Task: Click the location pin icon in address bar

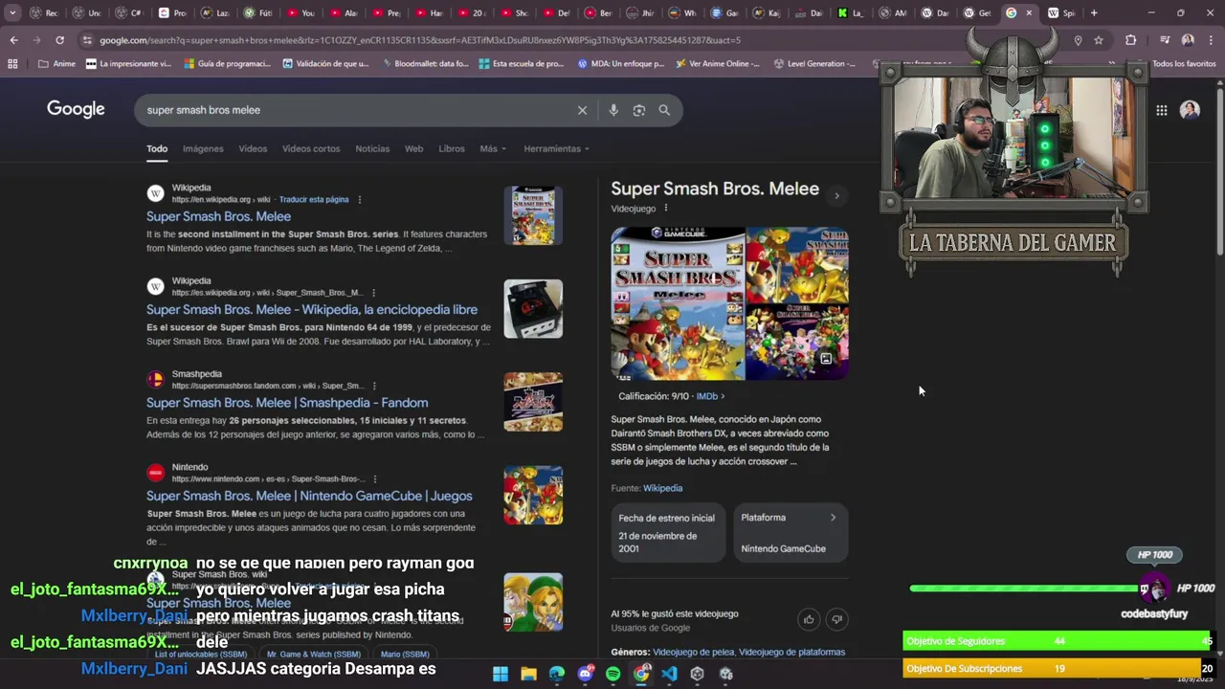Action: point(1078,40)
